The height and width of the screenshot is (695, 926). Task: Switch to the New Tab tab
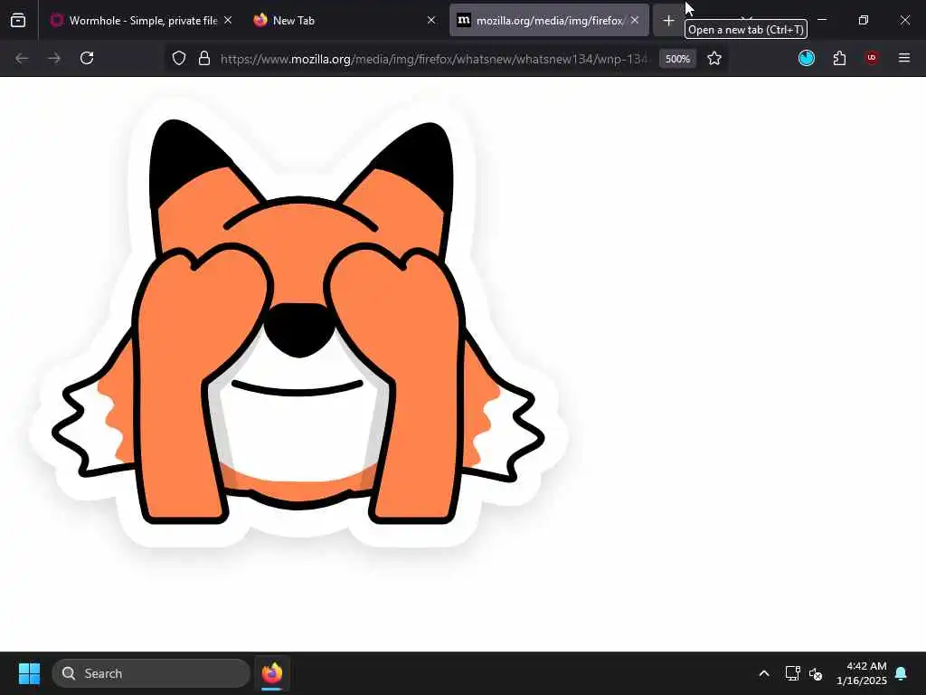coord(345,21)
